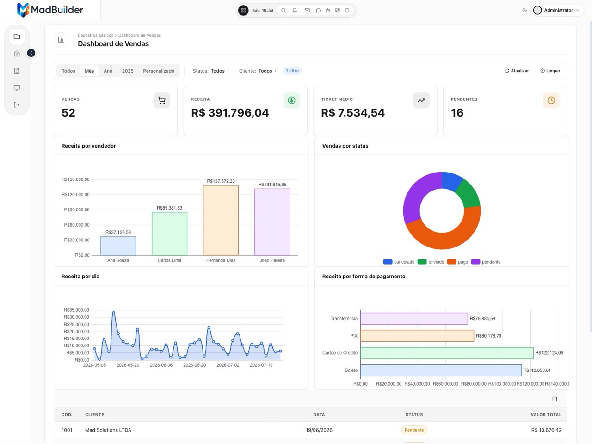
Task: Go to home via sidebar house icon
Action: 17,54
